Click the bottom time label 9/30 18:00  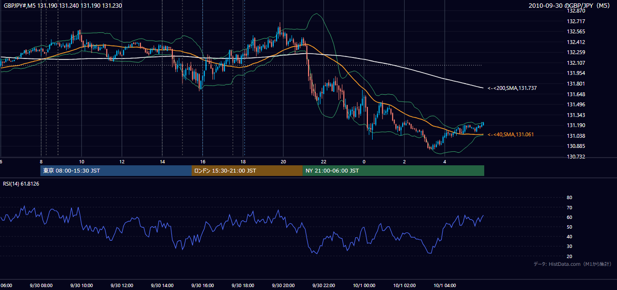(x=243, y=285)
